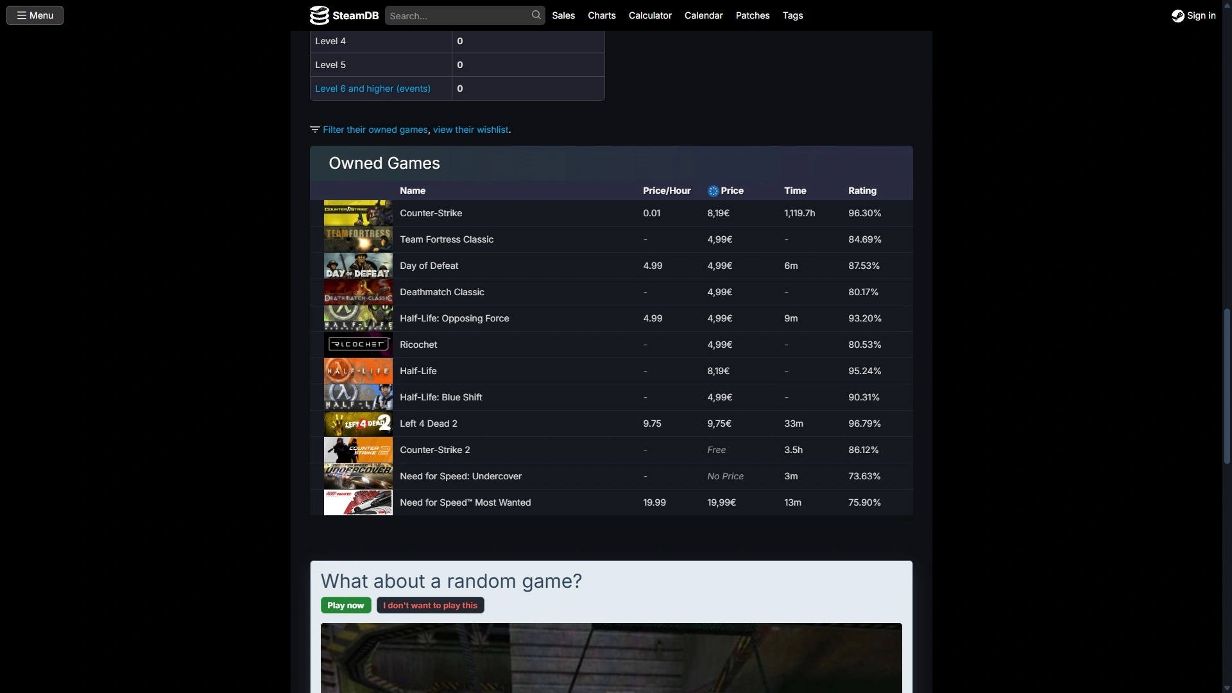Open the Sales menu item
The image size is (1232, 693).
click(x=563, y=15)
